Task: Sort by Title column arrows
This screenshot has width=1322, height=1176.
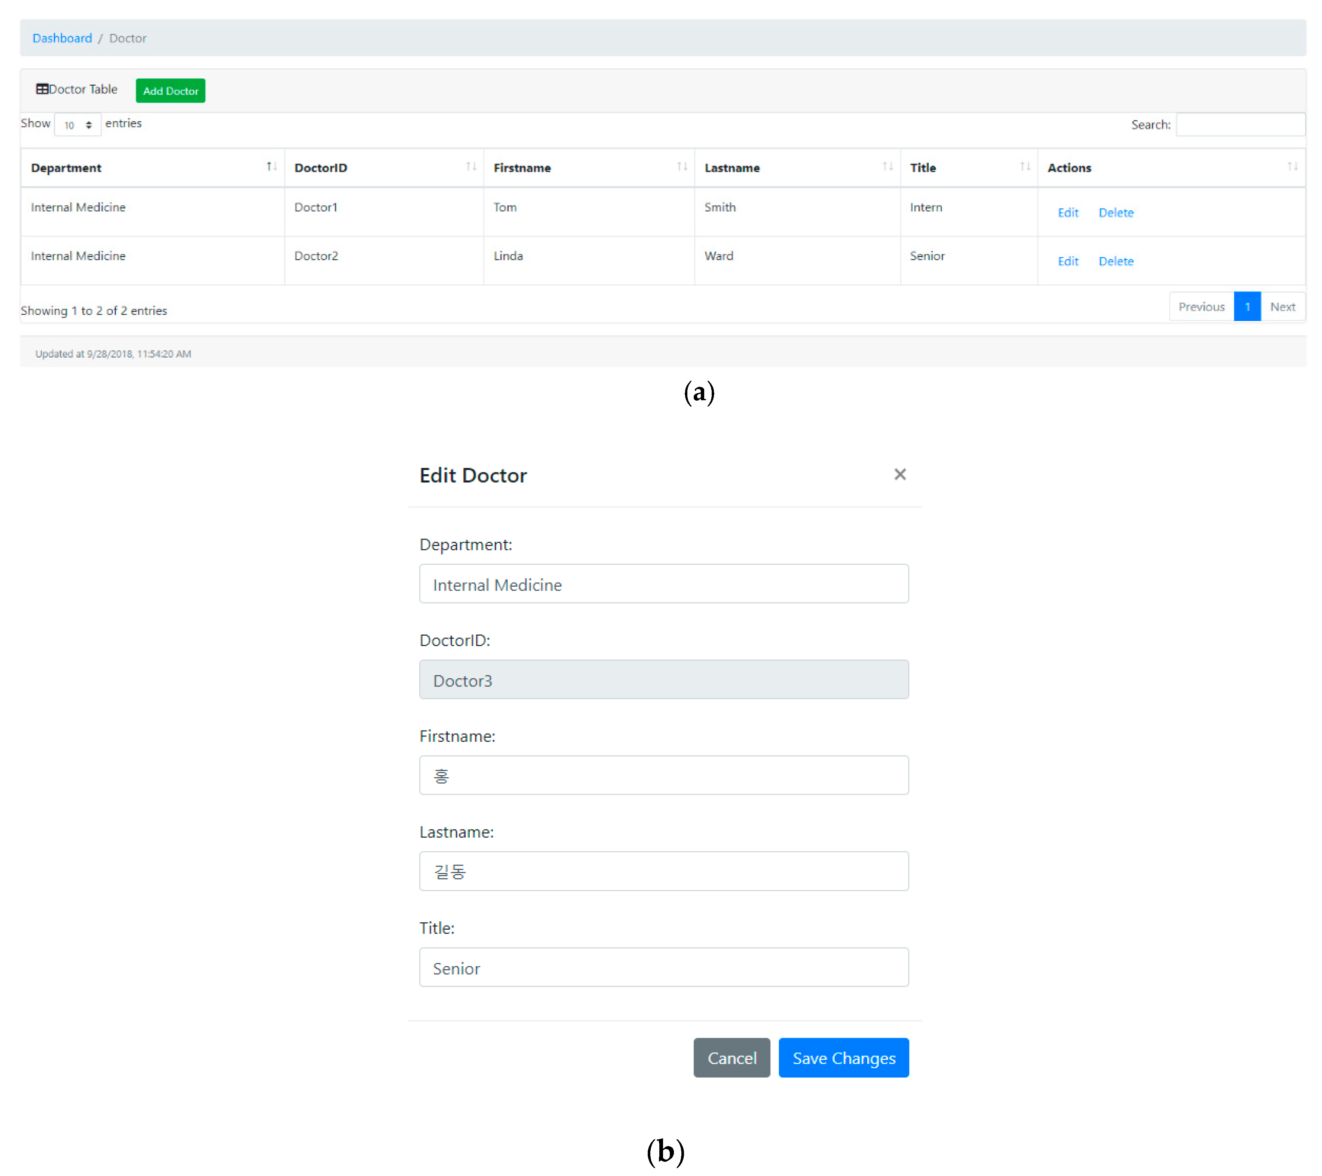Action: click(x=1025, y=167)
